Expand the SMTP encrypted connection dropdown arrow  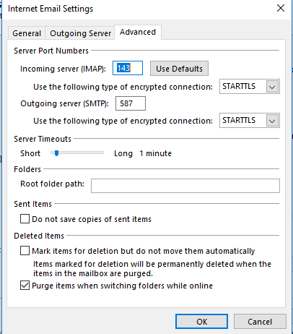[272, 121]
